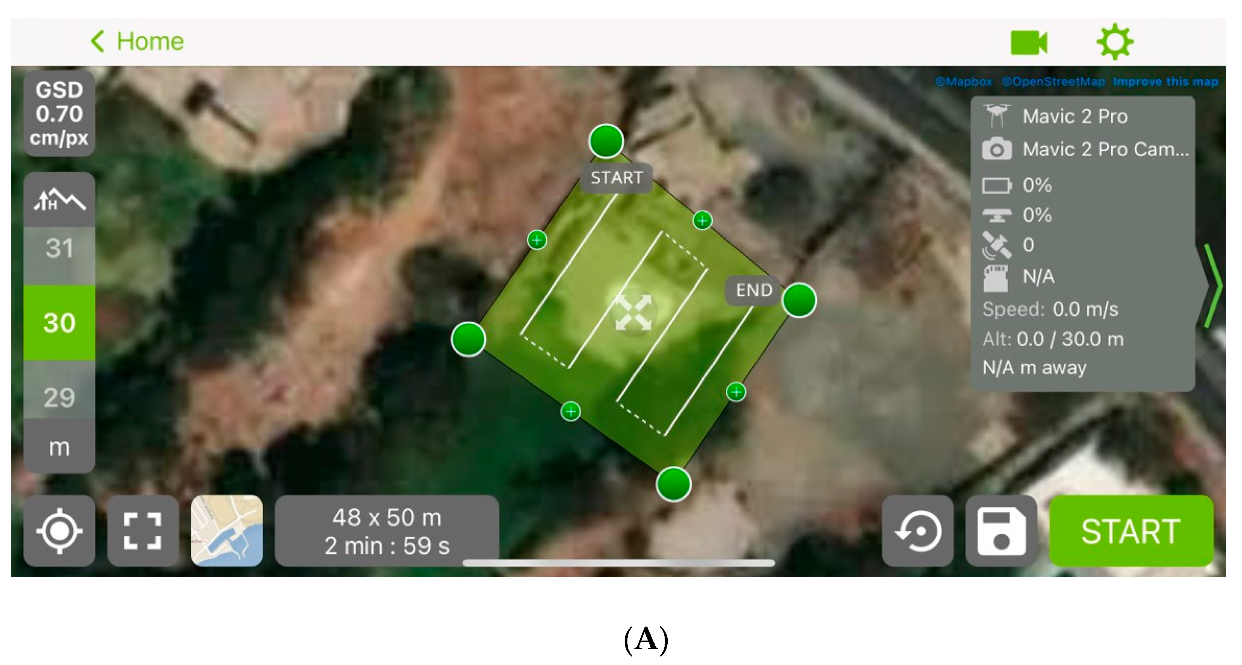Select altitude value 29
The image size is (1242, 665).
pyautogui.click(x=59, y=398)
